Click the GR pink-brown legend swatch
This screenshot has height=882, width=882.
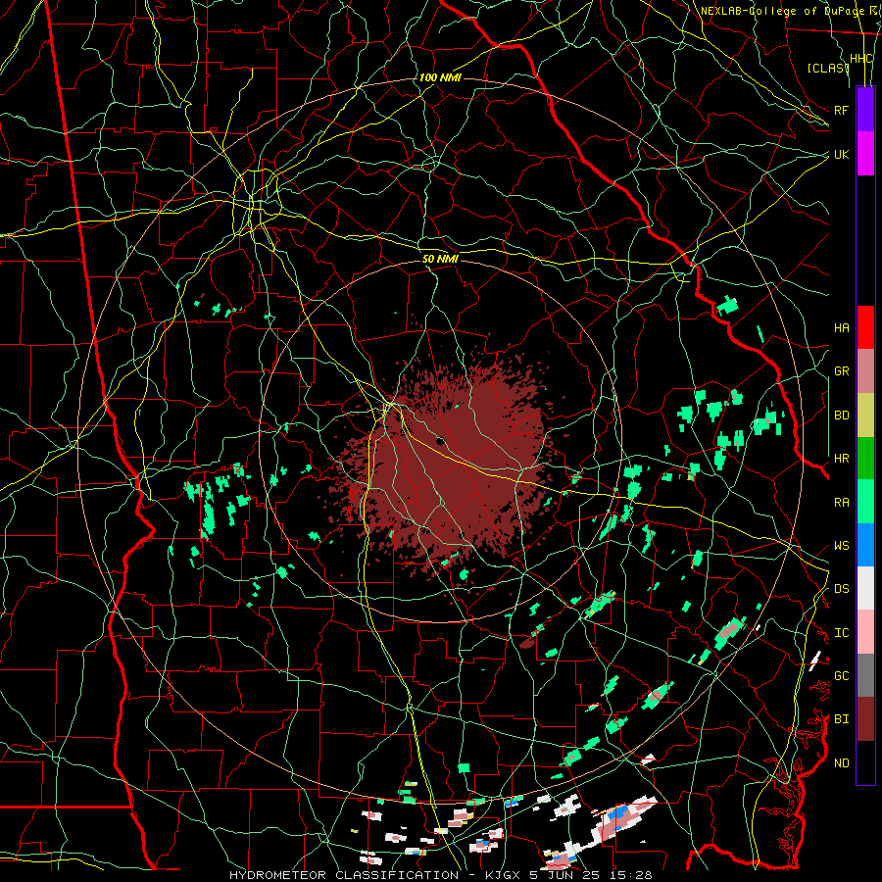coord(865,370)
